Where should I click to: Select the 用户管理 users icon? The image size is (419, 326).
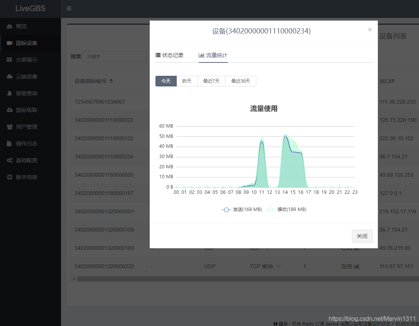[9, 126]
